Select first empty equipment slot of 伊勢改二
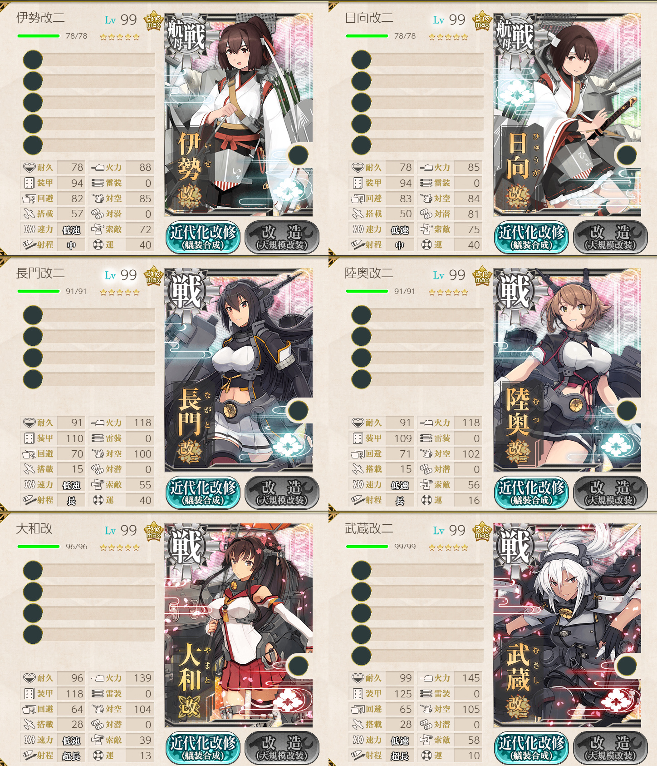 [89, 60]
